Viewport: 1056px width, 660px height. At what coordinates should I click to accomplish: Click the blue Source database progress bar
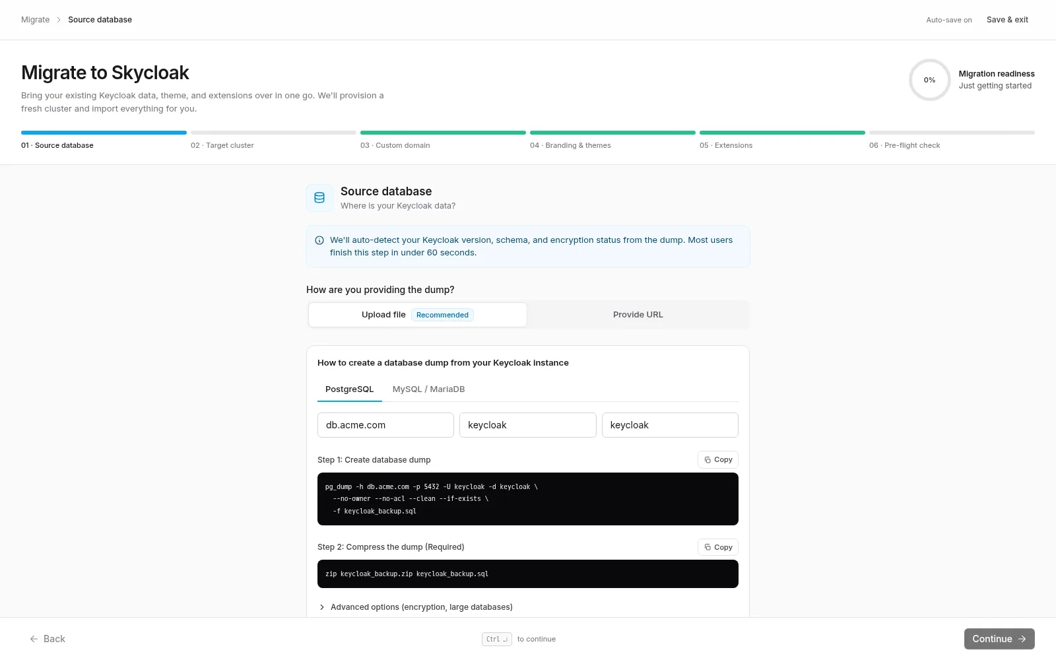pos(104,133)
